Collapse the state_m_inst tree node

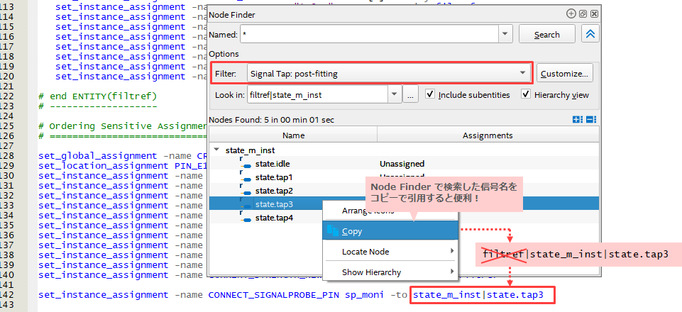point(216,150)
